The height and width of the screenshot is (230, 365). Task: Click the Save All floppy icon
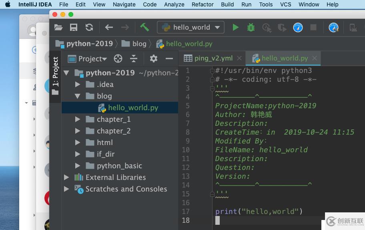74,28
